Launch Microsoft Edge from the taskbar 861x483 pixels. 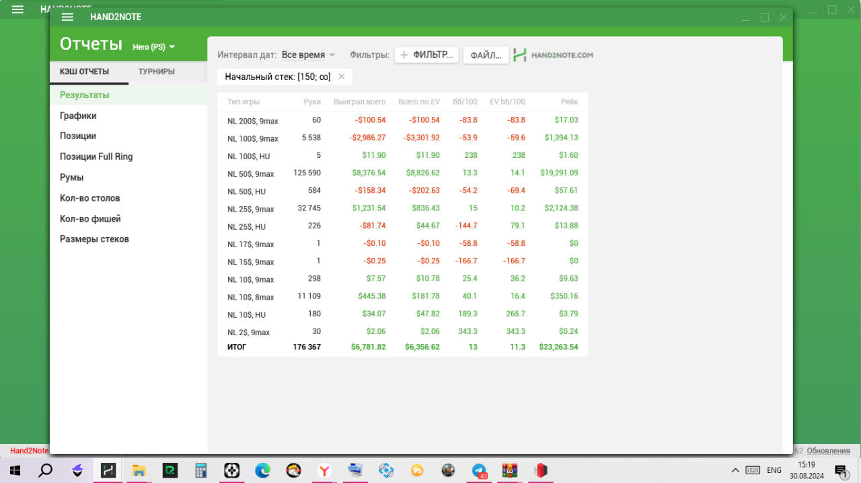pyautogui.click(x=262, y=470)
